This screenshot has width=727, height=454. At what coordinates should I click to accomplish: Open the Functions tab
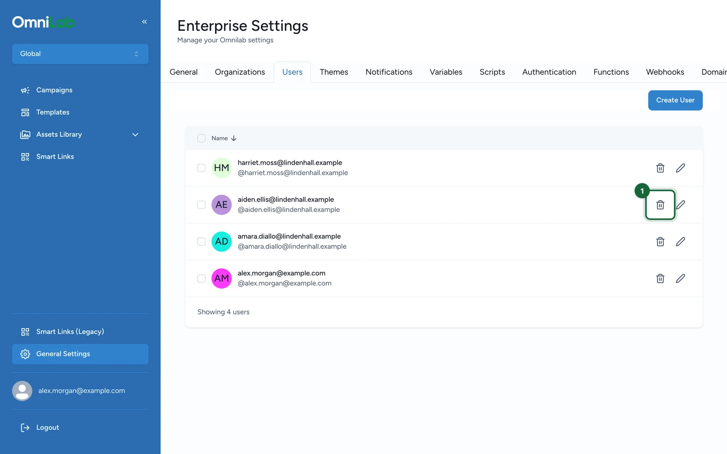[x=611, y=72]
